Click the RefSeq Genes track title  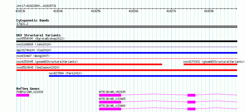(28, 89)
